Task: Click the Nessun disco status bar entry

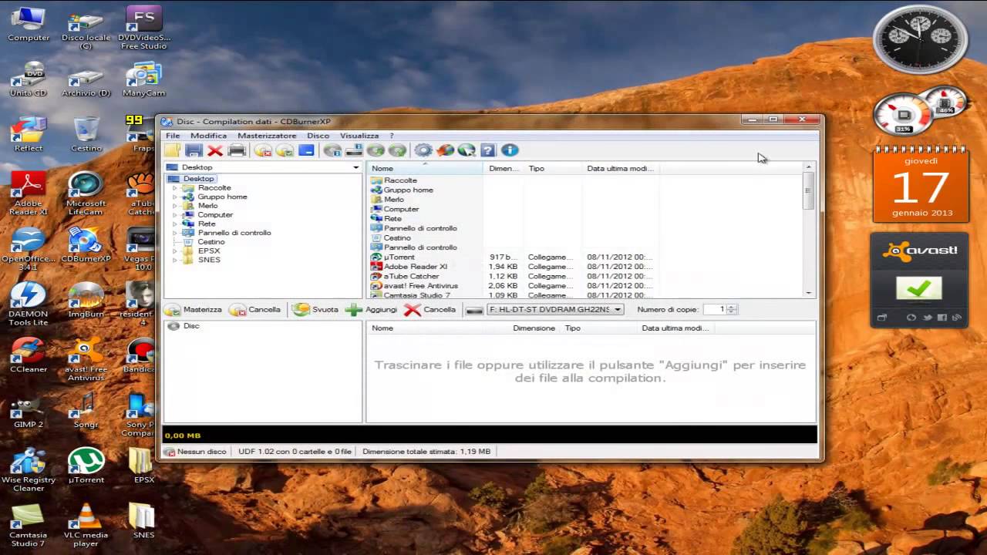Action: [x=196, y=452]
